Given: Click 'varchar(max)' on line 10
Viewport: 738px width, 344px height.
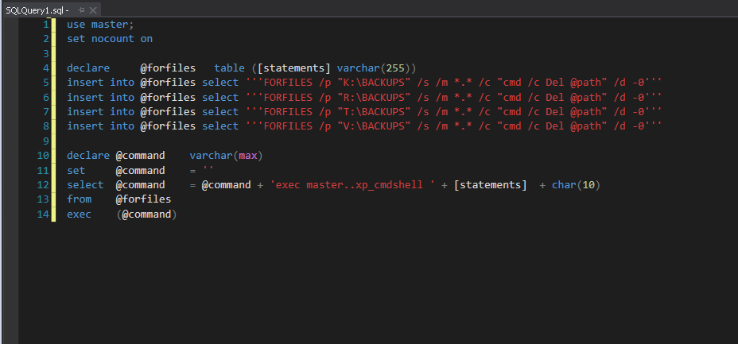Looking at the screenshot, I should pyautogui.click(x=227, y=156).
